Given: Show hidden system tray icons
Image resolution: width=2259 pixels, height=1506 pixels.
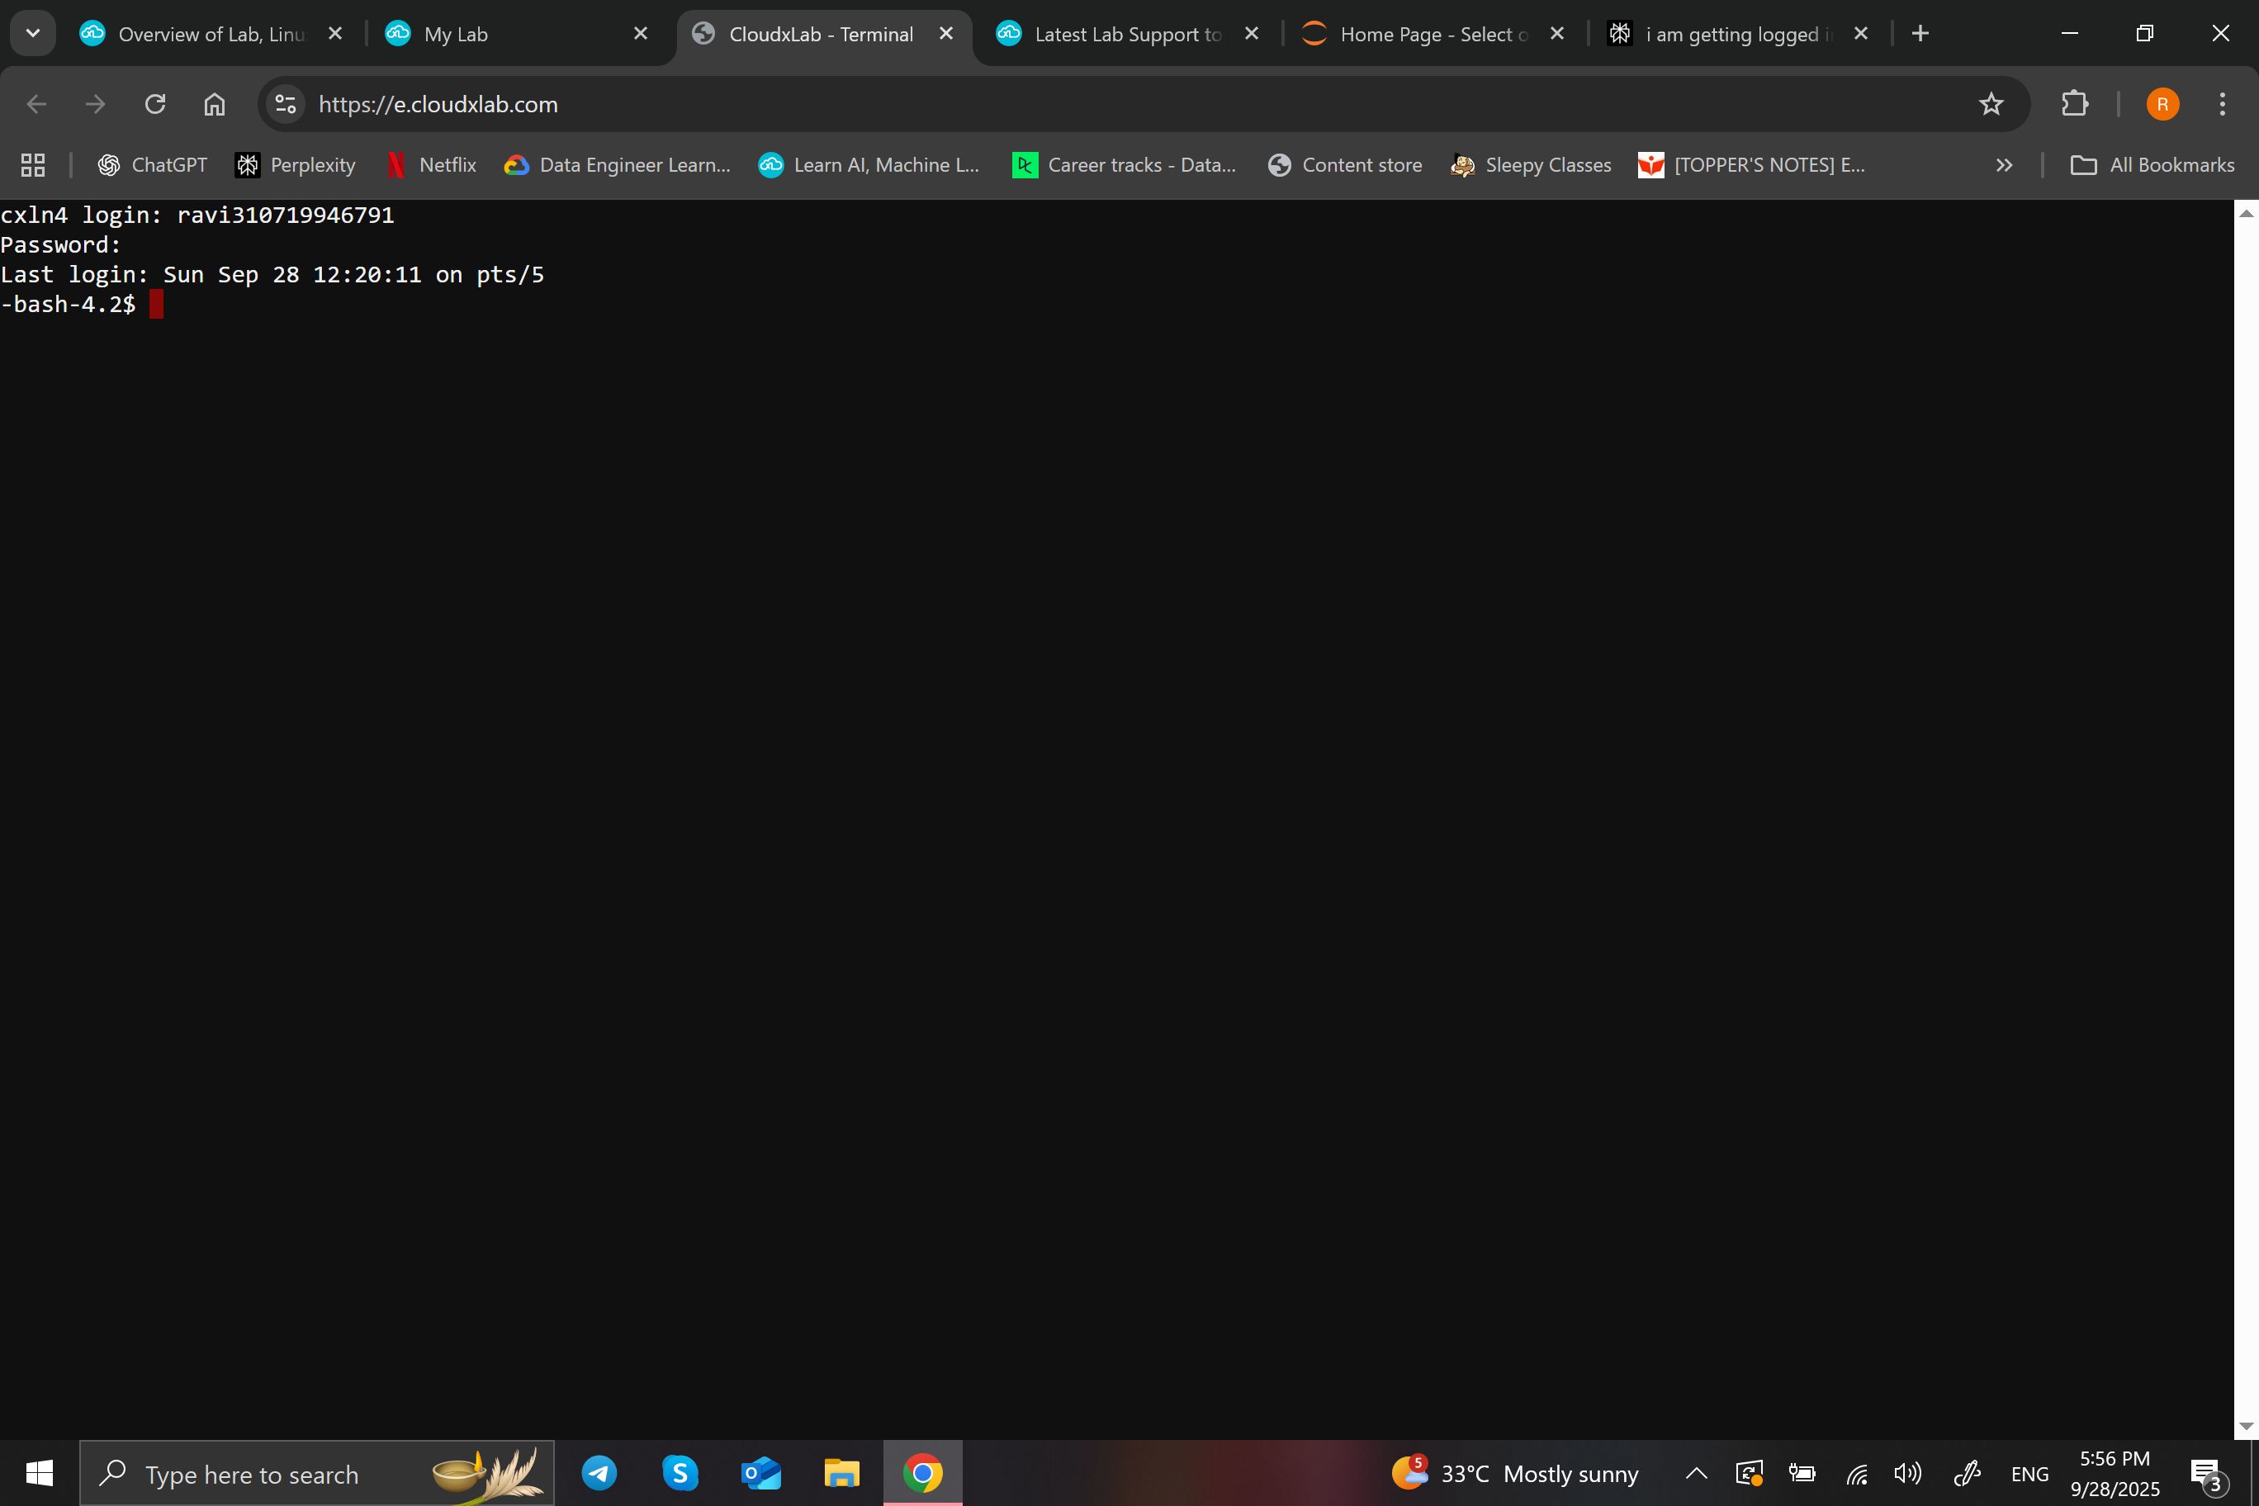Looking at the screenshot, I should pos(1696,1473).
